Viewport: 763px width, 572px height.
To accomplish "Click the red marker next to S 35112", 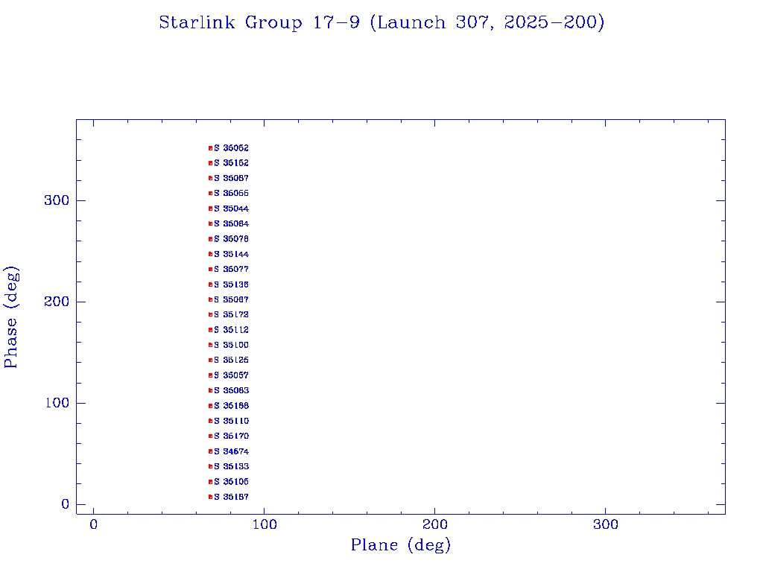I will coord(211,330).
